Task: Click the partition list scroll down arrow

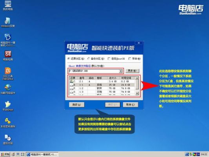Action: click(x=137, y=93)
